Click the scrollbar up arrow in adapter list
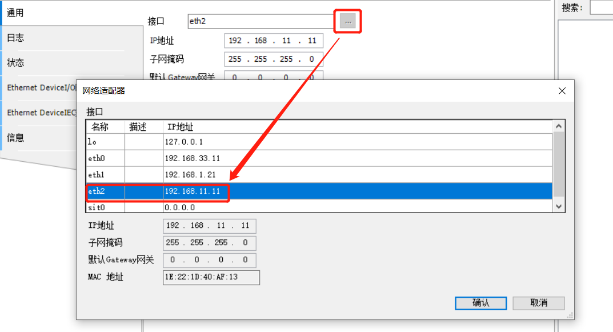Viewport: 613px width, 332px height. tap(559, 125)
